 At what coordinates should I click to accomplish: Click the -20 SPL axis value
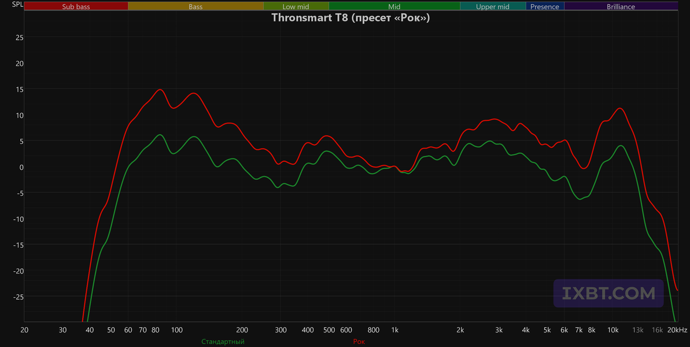pyautogui.click(x=18, y=271)
